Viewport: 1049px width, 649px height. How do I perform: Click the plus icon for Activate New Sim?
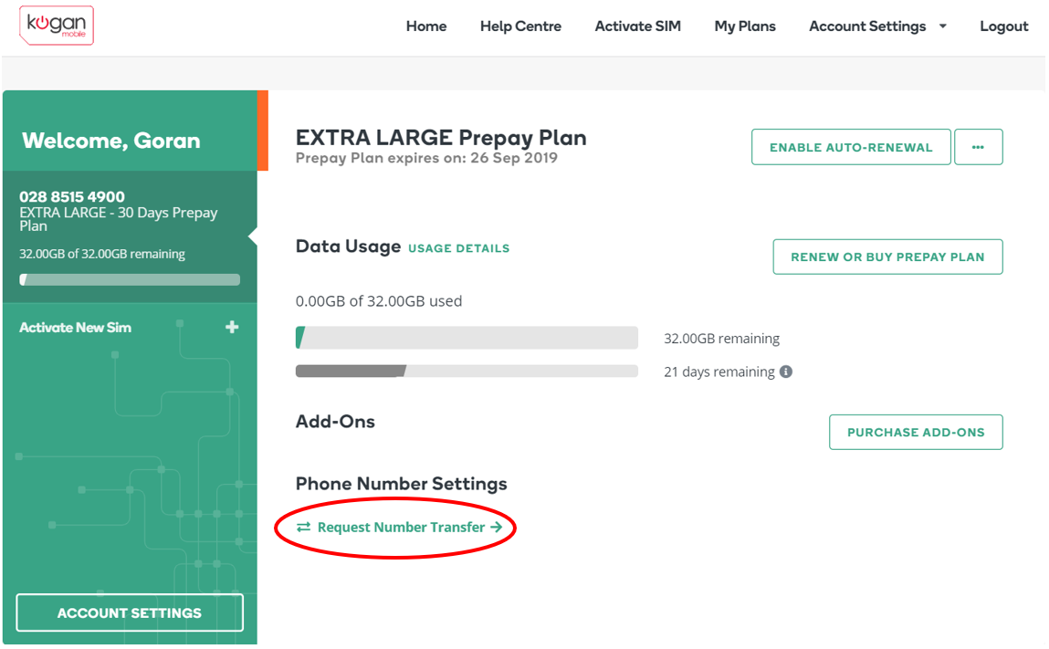coord(232,327)
